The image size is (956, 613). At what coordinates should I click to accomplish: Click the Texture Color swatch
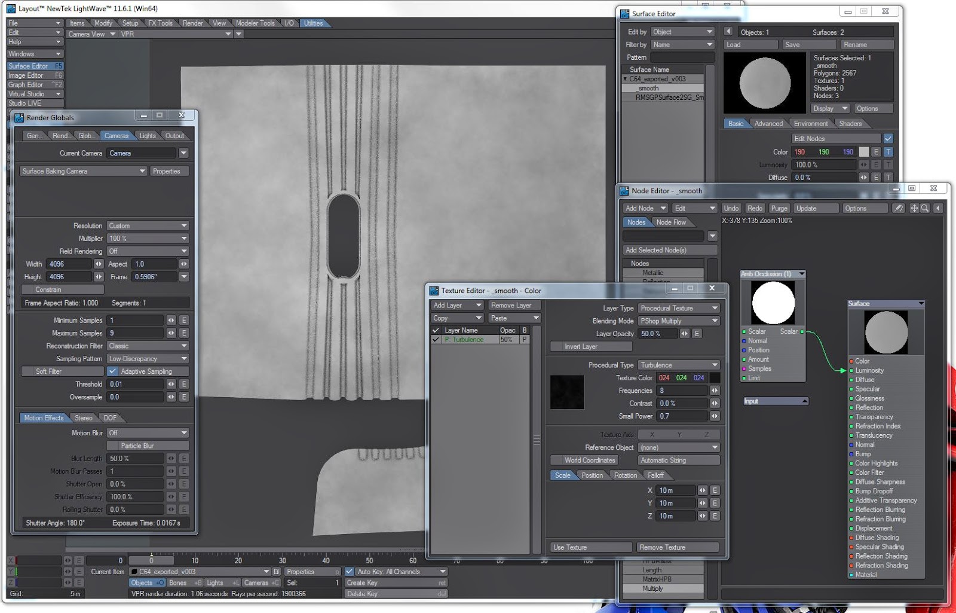pos(714,378)
